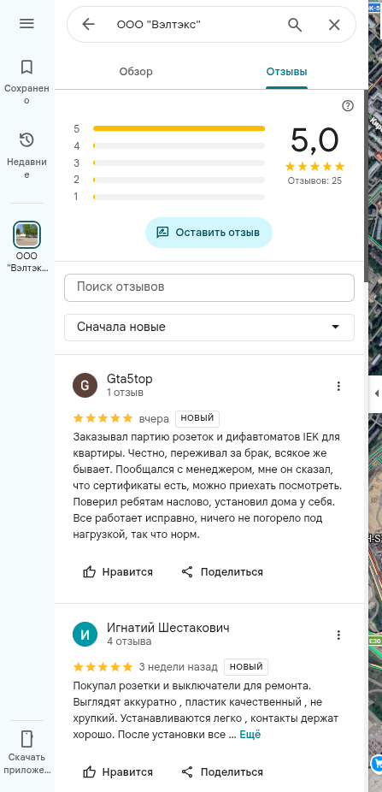Click Игнатий Шестакович avatar
382x792 pixels.
click(x=85, y=635)
